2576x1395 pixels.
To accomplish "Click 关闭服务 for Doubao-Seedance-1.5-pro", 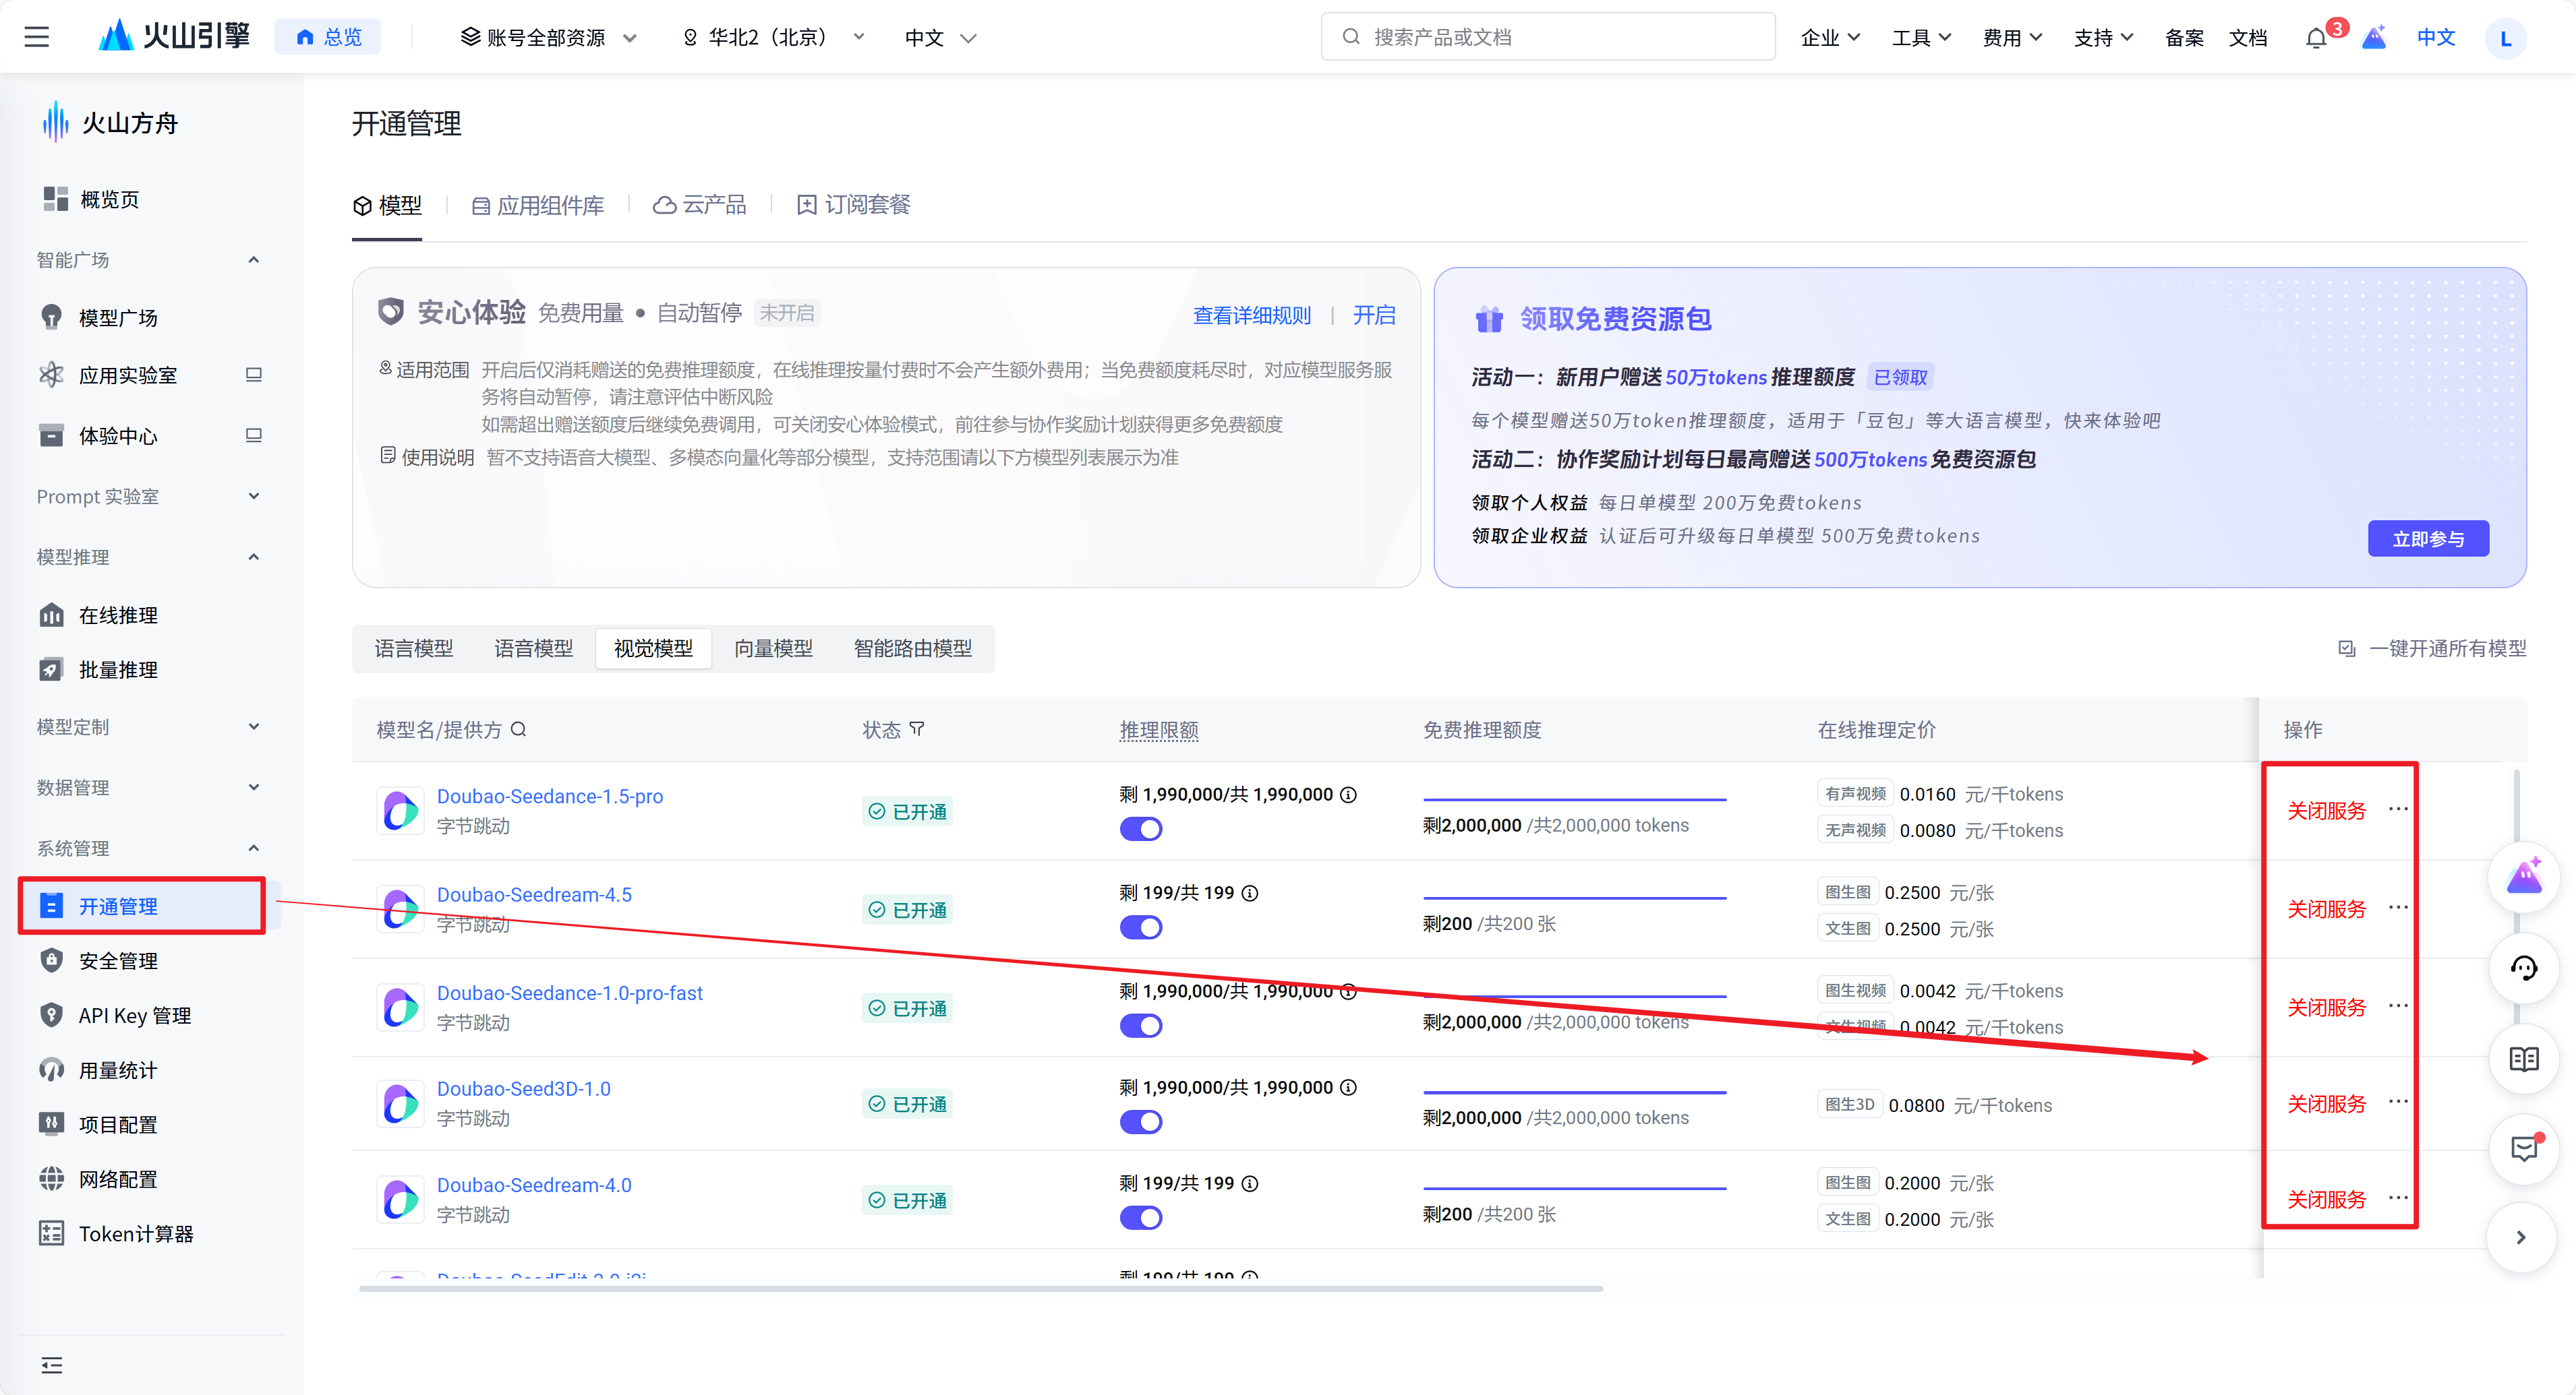I will point(2326,811).
